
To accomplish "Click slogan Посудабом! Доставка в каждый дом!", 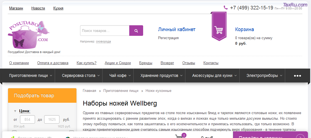I will point(34,52).
